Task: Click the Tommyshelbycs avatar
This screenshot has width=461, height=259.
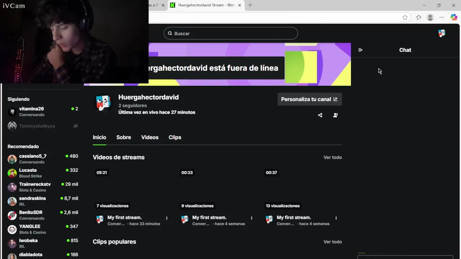Action: [12, 126]
